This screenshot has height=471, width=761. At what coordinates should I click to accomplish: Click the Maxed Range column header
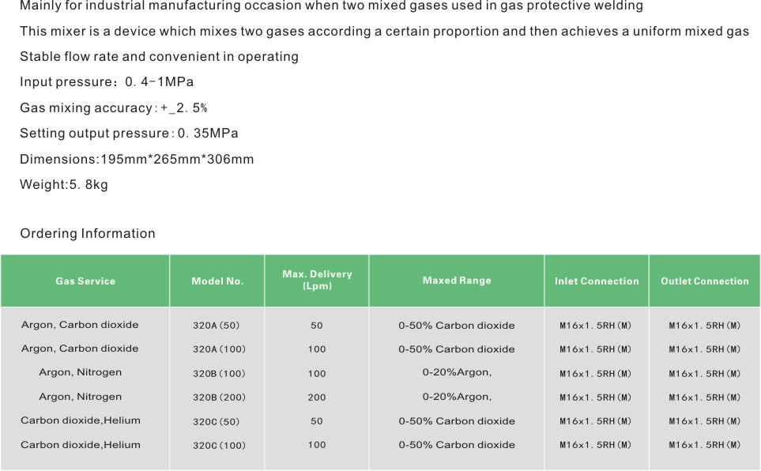[457, 281]
